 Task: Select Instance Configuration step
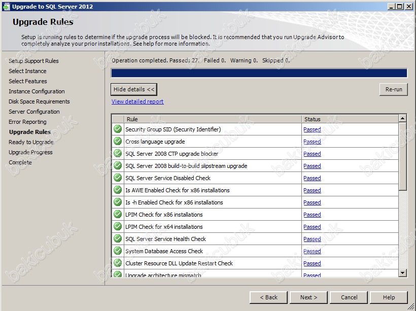tap(37, 91)
